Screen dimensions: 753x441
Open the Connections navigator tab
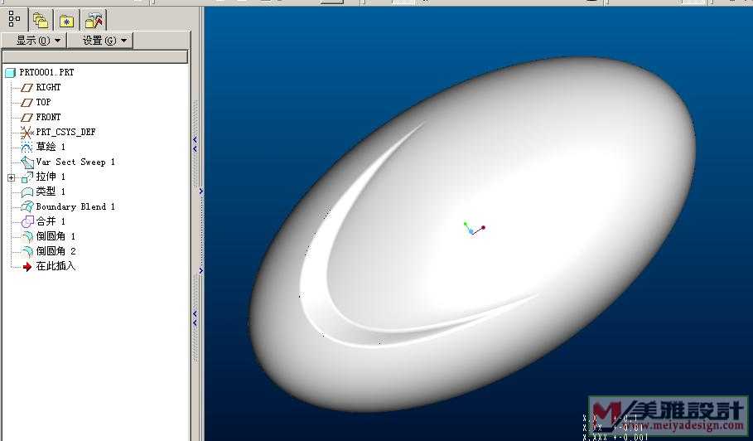click(x=93, y=21)
